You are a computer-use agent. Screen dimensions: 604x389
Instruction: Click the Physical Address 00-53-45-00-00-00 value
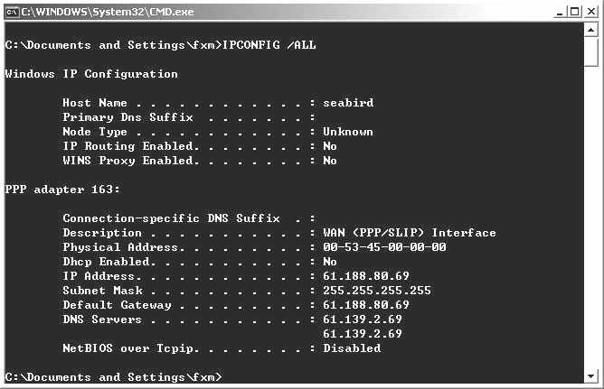click(384, 247)
